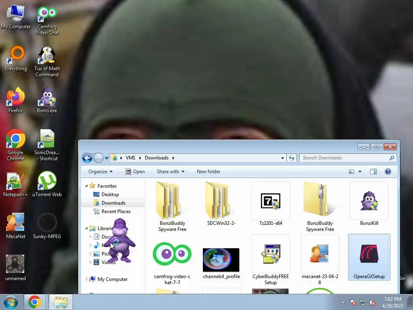The image size is (413, 310).
Task: Select BonziBuddy Spyware Free zip archive
Action: tap(320, 207)
